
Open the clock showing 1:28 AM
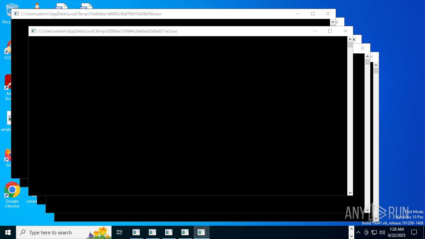pos(396,232)
